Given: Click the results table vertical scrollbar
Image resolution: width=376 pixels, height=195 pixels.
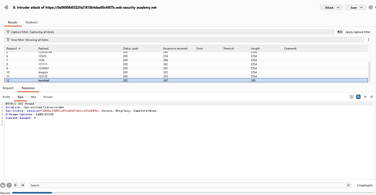Looking at the screenshot, I should (370, 71).
